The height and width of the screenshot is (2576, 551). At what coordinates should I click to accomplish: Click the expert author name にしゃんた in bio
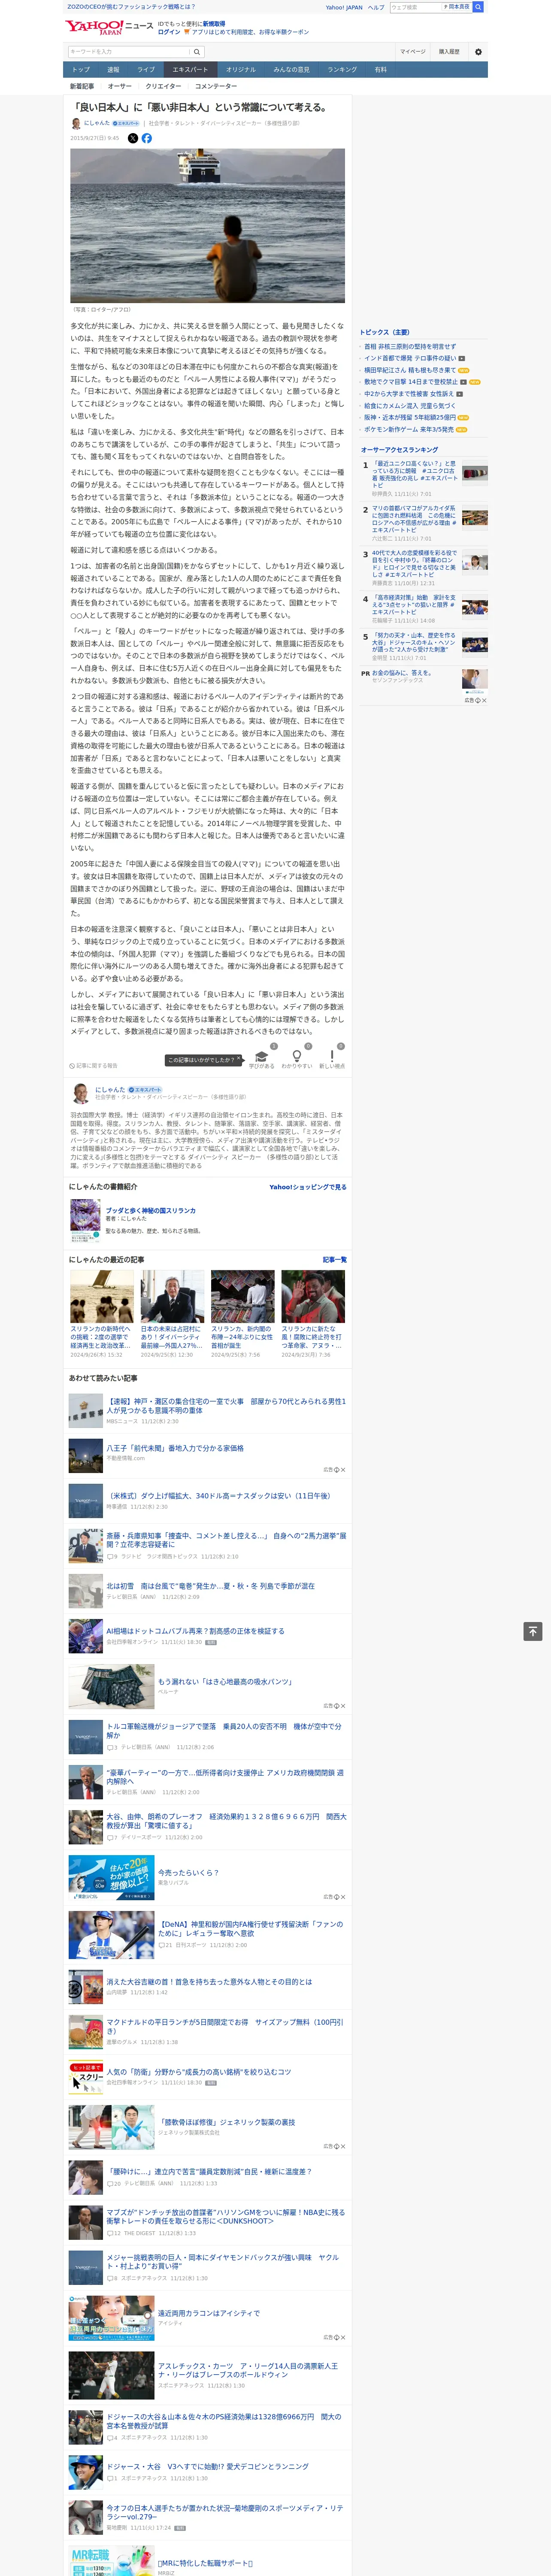coord(110,1090)
